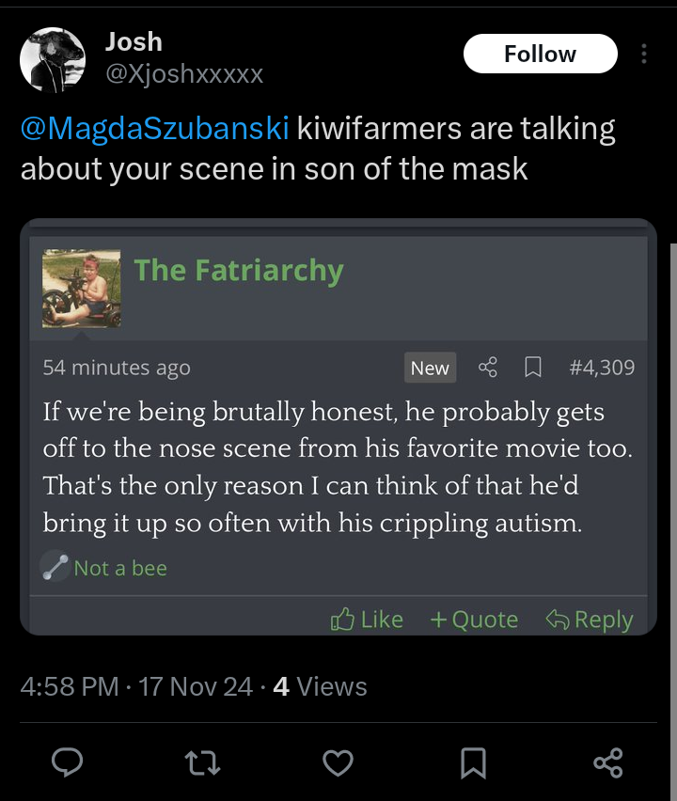Retweet using the repost arrows icon
Viewport: 677px width, 801px height.
coord(202,762)
